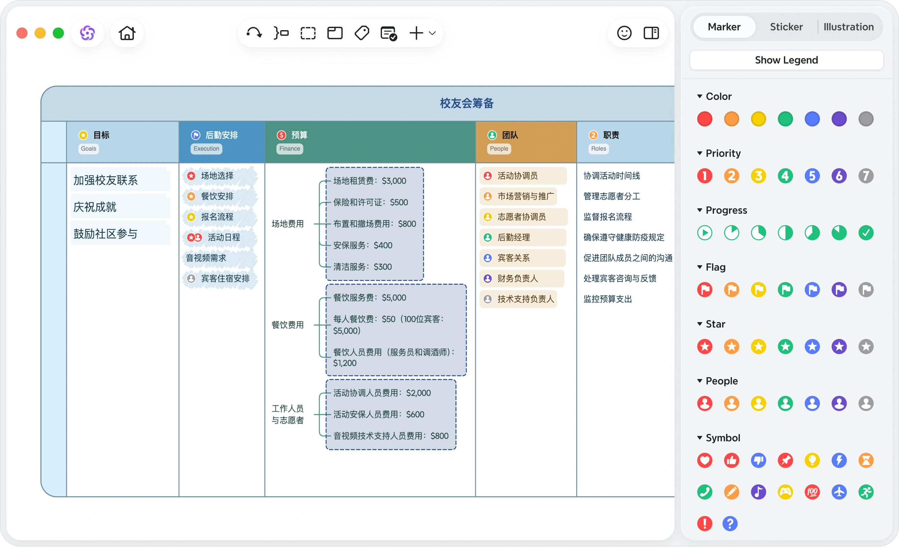Toggle the right sidebar panel

pyautogui.click(x=651, y=33)
